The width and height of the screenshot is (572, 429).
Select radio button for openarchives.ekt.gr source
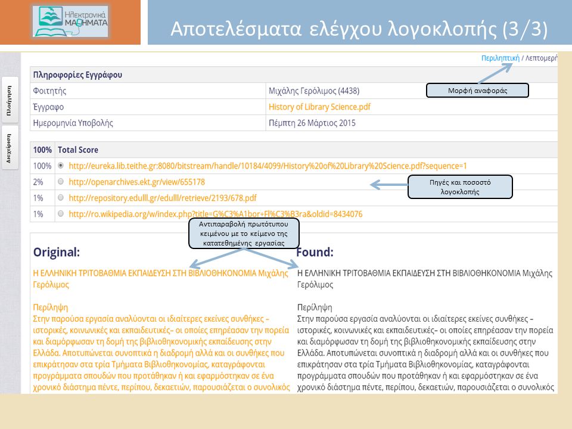(61, 182)
